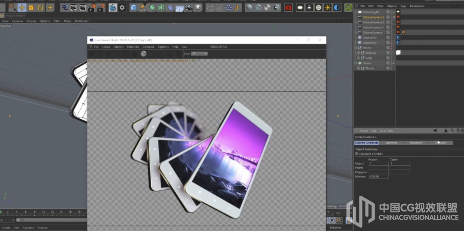This screenshot has width=464, height=231.
Task: Select the Scale tool
Action: 31,8
